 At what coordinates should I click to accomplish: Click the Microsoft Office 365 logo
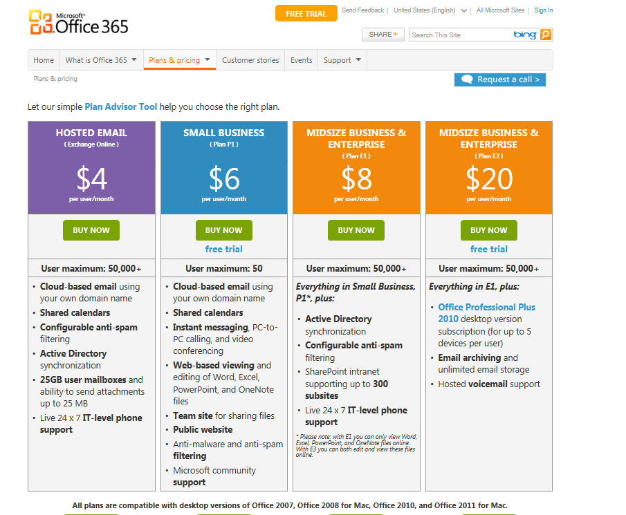pos(78,22)
